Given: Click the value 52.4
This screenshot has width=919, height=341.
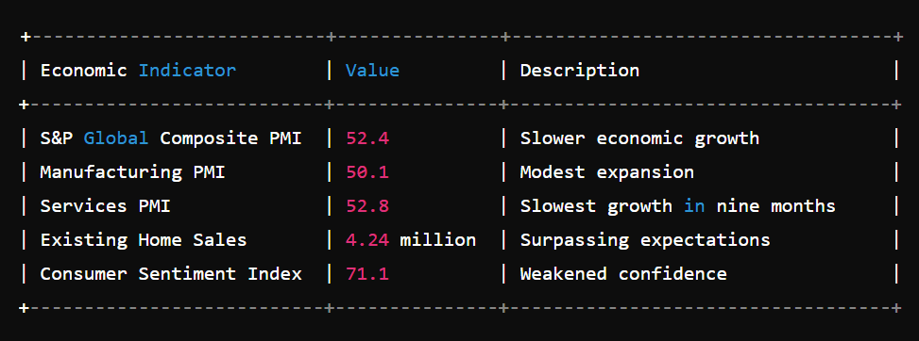Looking at the screenshot, I should [x=367, y=138].
